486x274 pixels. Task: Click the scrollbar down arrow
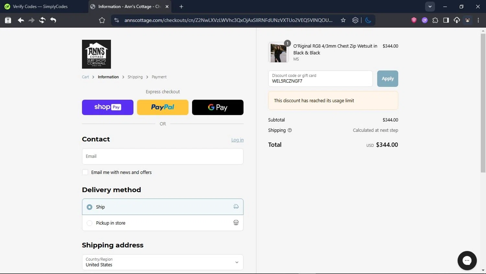(483, 270)
